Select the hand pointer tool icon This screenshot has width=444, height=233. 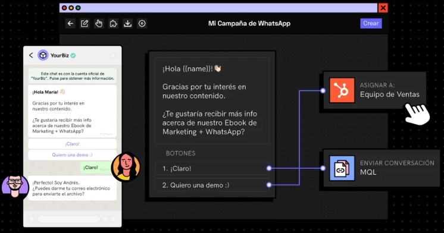99,23
